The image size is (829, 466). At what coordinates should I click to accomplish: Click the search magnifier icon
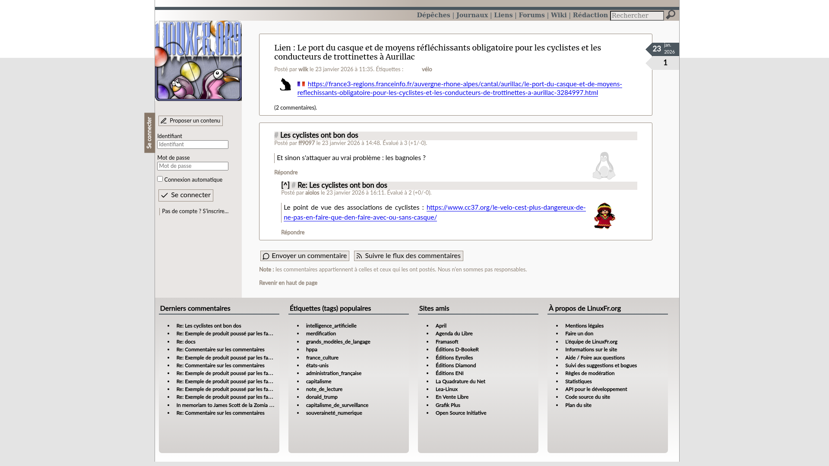point(670,15)
